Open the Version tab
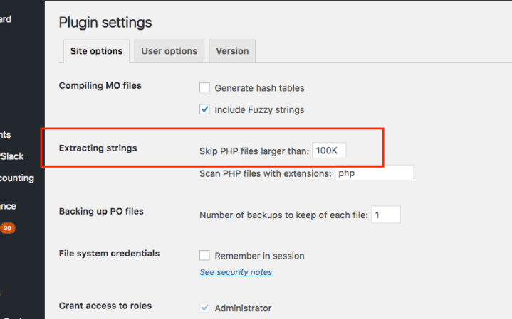512x319 pixels. (x=232, y=51)
